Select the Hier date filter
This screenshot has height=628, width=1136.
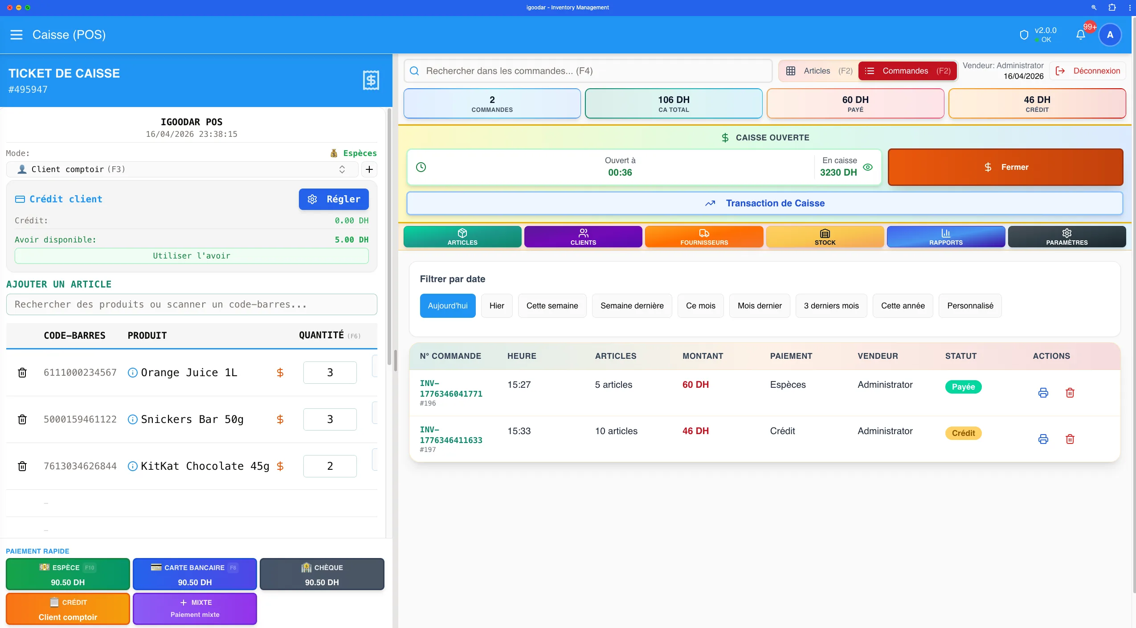(496, 305)
